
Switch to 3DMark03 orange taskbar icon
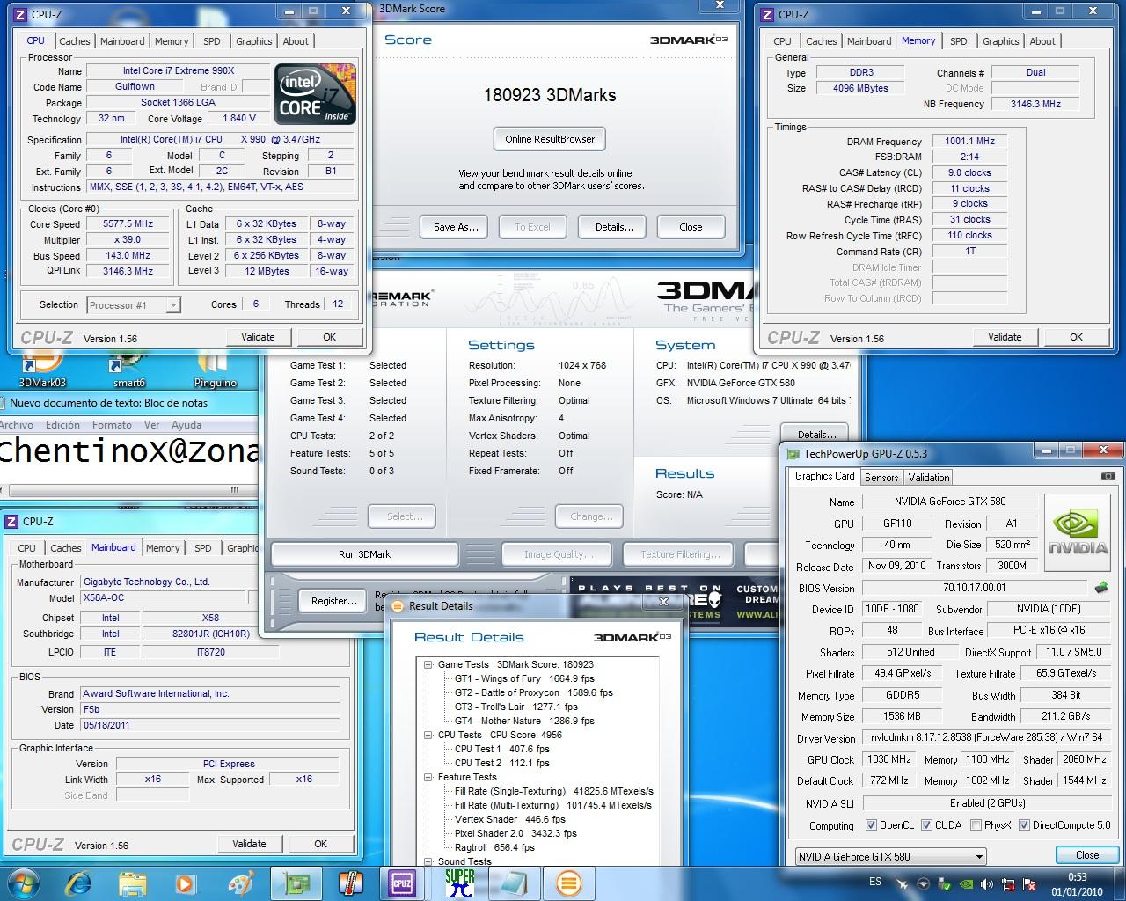point(568,883)
